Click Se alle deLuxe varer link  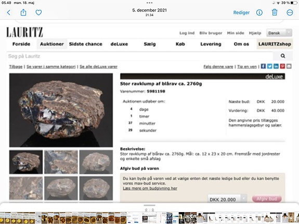pos(98,67)
